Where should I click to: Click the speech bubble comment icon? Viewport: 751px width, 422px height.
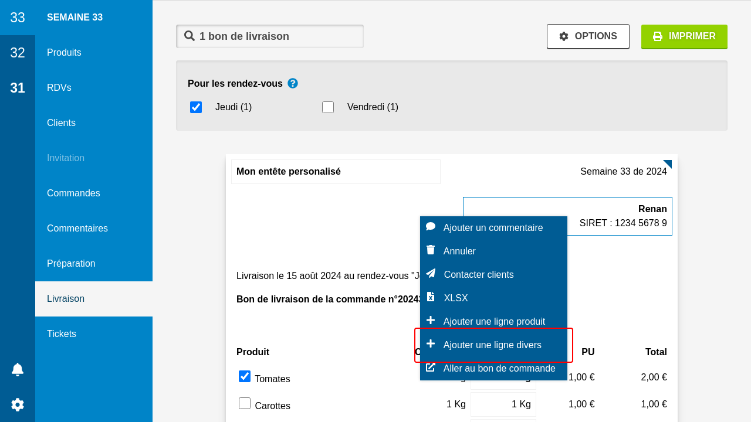(431, 227)
